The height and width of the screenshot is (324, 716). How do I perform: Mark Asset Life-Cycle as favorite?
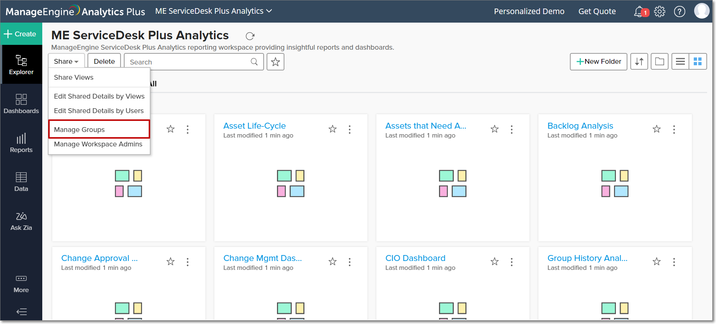333,129
